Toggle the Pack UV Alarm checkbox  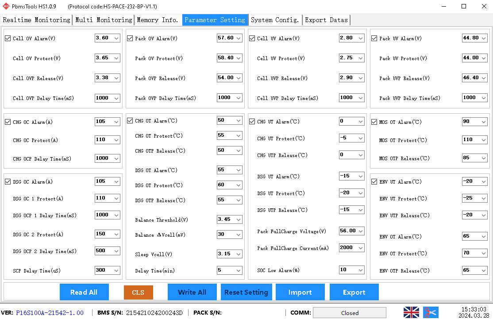pos(374,38)
